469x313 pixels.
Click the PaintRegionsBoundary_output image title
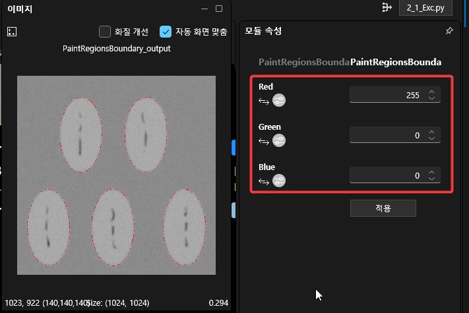tap(117, 49)
